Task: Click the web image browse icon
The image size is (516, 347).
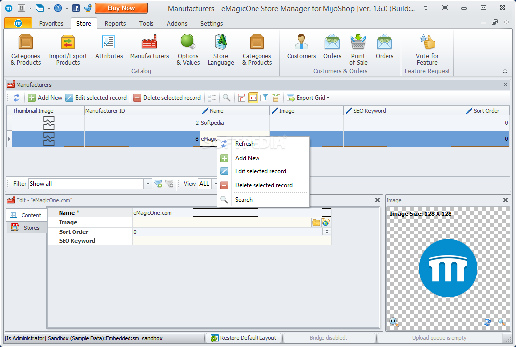Action: tap(326, 223)
